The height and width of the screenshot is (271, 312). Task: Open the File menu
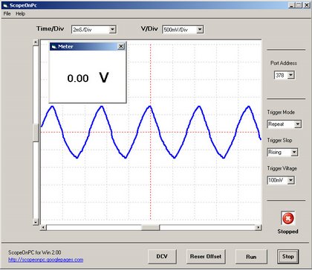click(x=7, y=13)
